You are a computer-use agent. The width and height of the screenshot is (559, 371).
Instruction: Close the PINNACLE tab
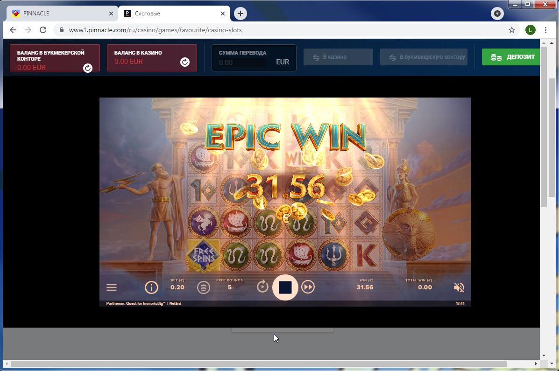click(x=111, y=14)
